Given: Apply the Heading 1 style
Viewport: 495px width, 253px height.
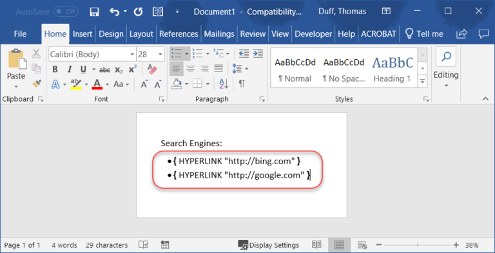Looking at the screenshot, I should [393, 69].
